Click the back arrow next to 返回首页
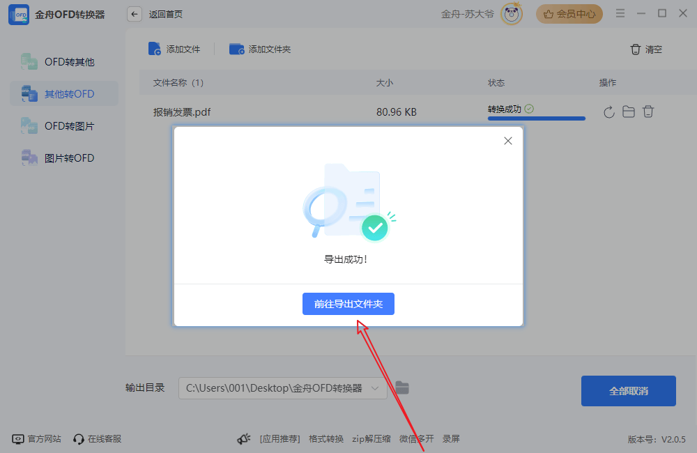This screenshot has height=453, width=697. click(x=134, y=13)
